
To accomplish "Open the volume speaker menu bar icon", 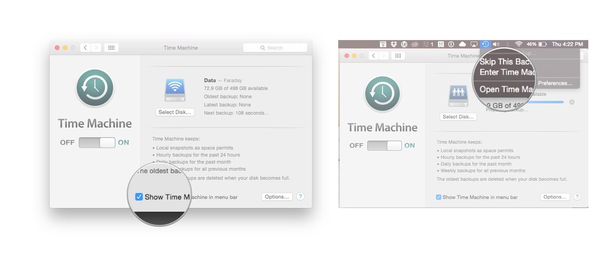I will pyautogui.click(x=496, y=45).
